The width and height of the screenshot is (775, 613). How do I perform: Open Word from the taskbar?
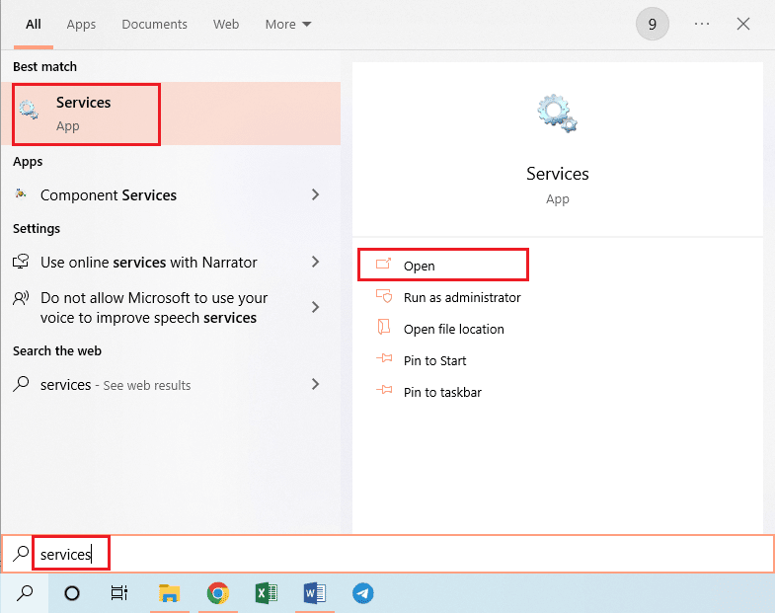(315, 593)
